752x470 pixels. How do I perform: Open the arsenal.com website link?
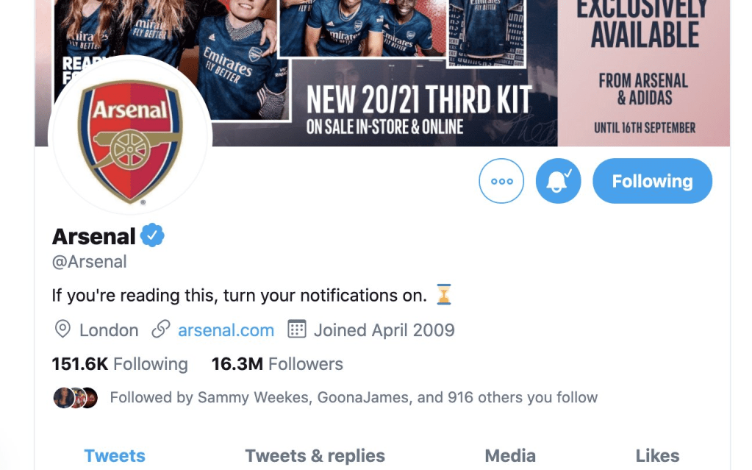click(x=226, y=330)
